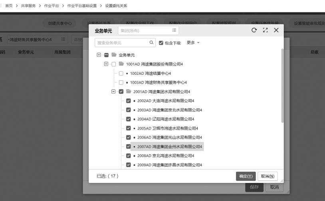This screenshot has height=201, width=325.
Task: Click the refresh icon in dialog header
Action: click(x=254, y=30)
